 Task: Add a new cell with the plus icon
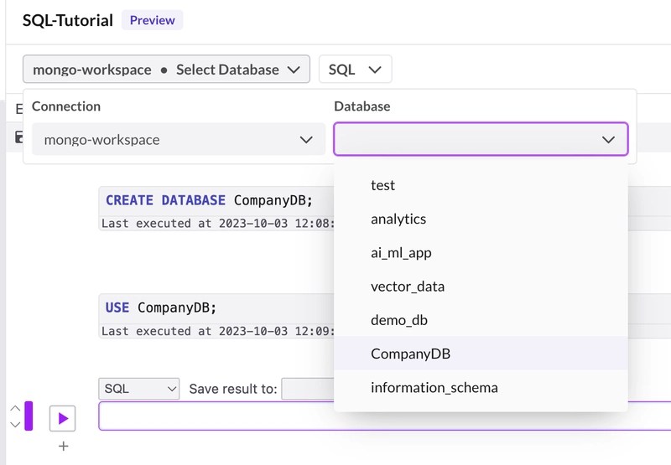click(x=63, y=447)
